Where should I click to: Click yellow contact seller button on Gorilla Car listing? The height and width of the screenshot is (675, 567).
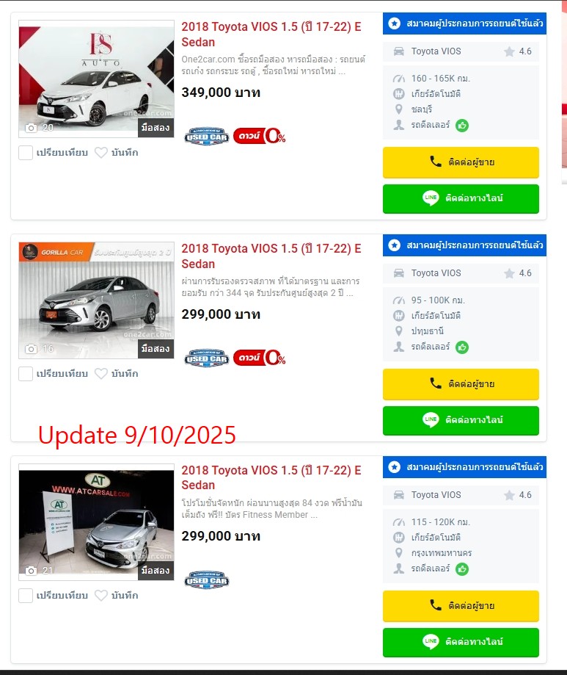click(x=461, y=384)
